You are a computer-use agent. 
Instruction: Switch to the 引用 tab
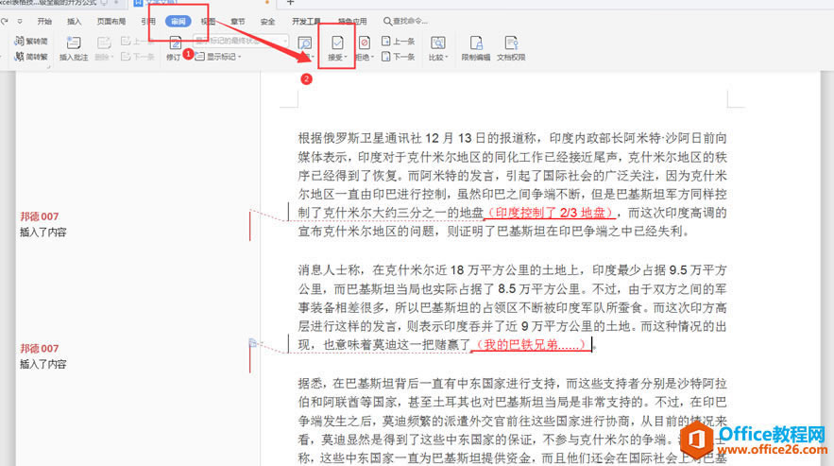click(x=148, y=22)
